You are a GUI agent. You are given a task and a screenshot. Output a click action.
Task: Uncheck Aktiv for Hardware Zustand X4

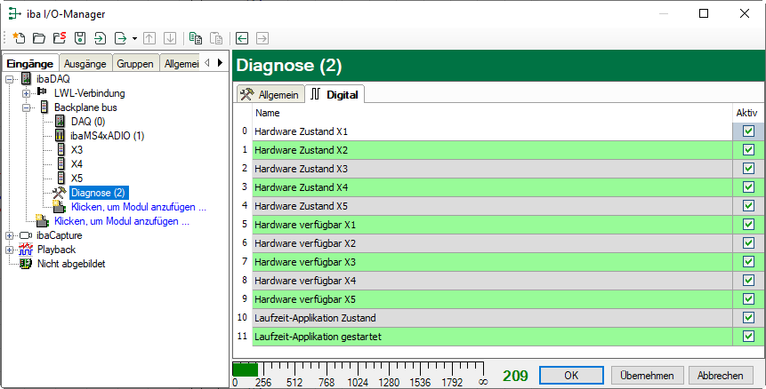(748, 187)
